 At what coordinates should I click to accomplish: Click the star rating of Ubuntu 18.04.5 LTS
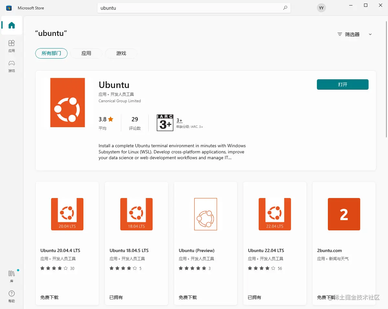[x=123, y=268]
